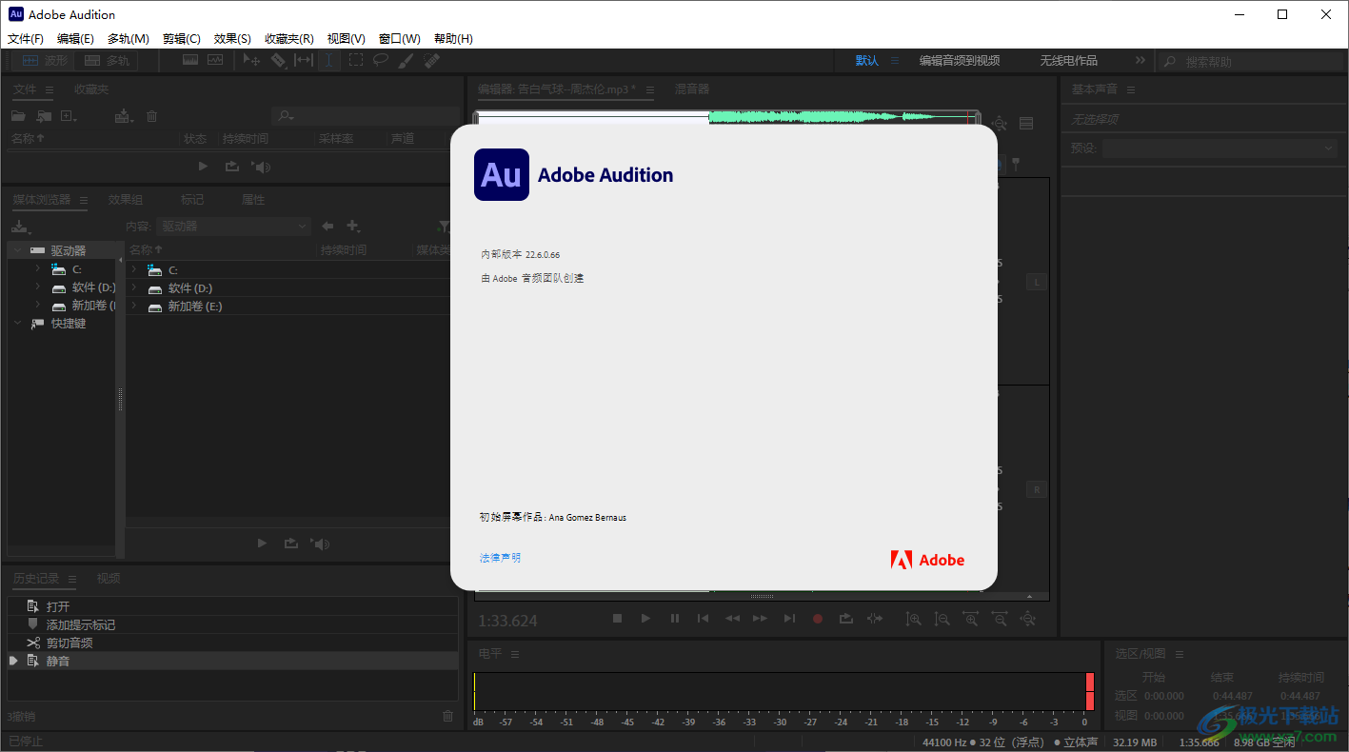Screen dimensions: 1349x752
Task: Click the 法律声明 link in the About dialog
Action: (499, 558)
